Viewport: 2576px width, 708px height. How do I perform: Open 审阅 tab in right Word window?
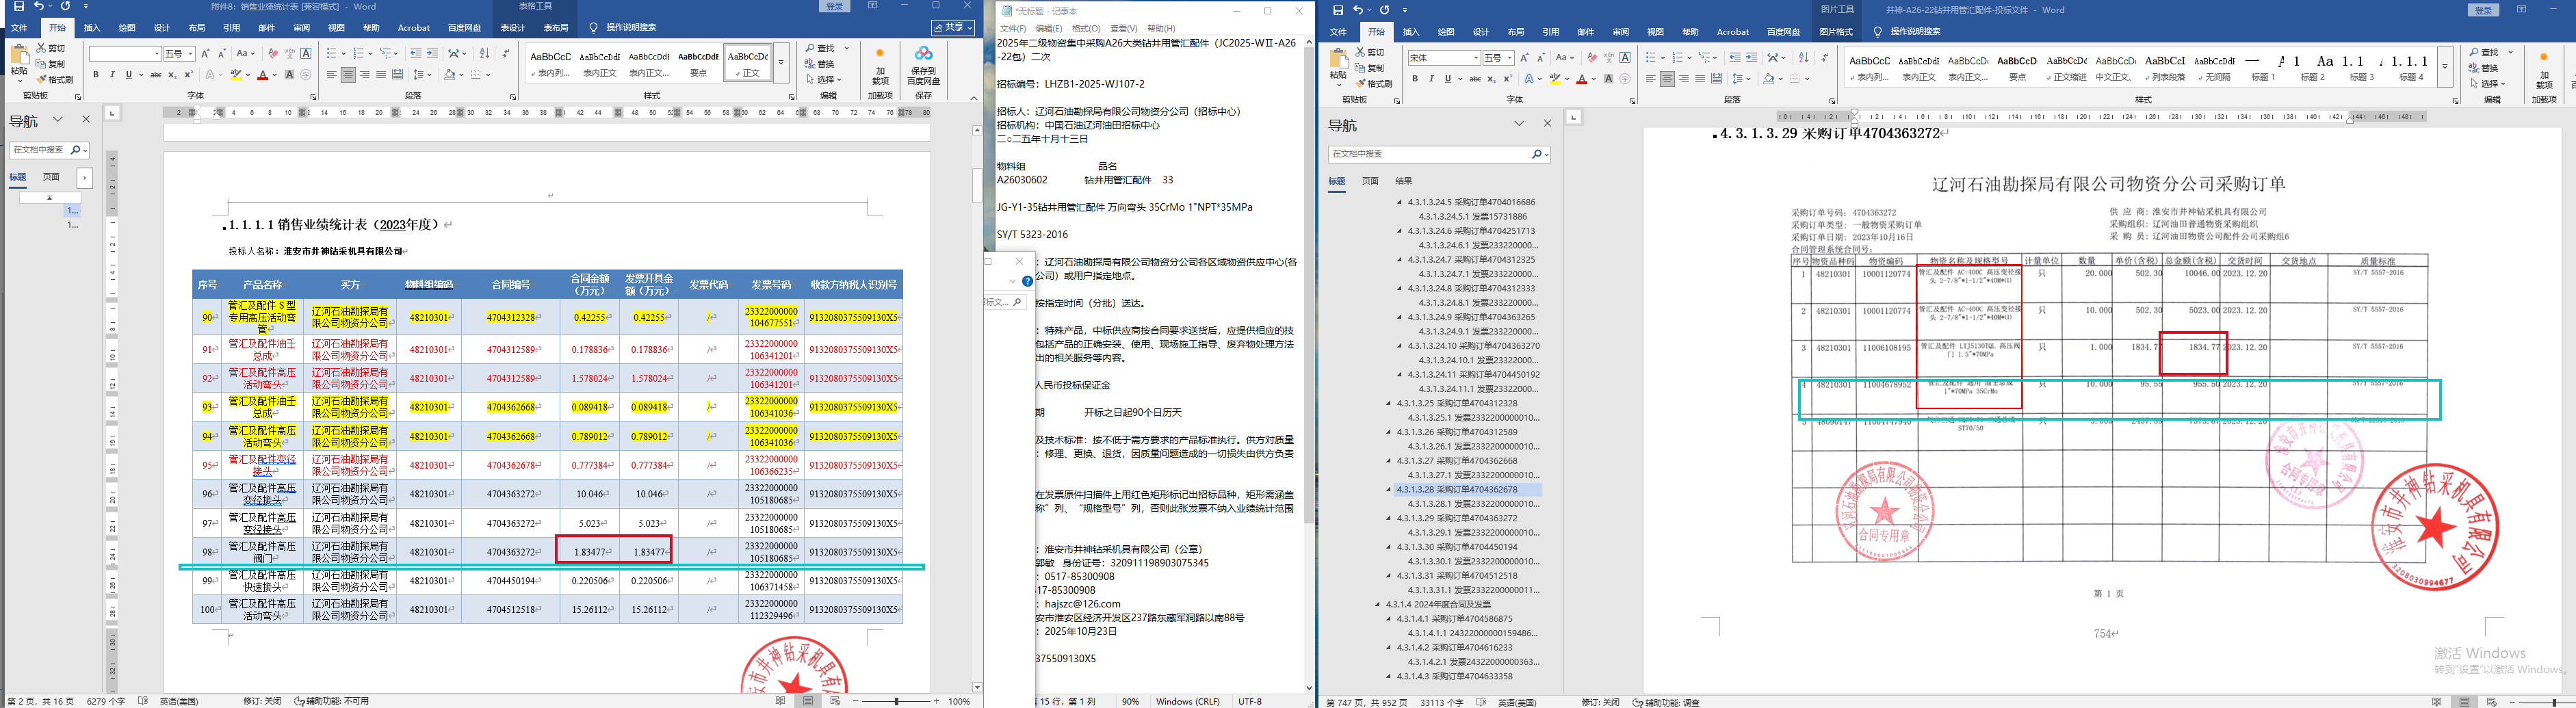(x=1621, y=32)
